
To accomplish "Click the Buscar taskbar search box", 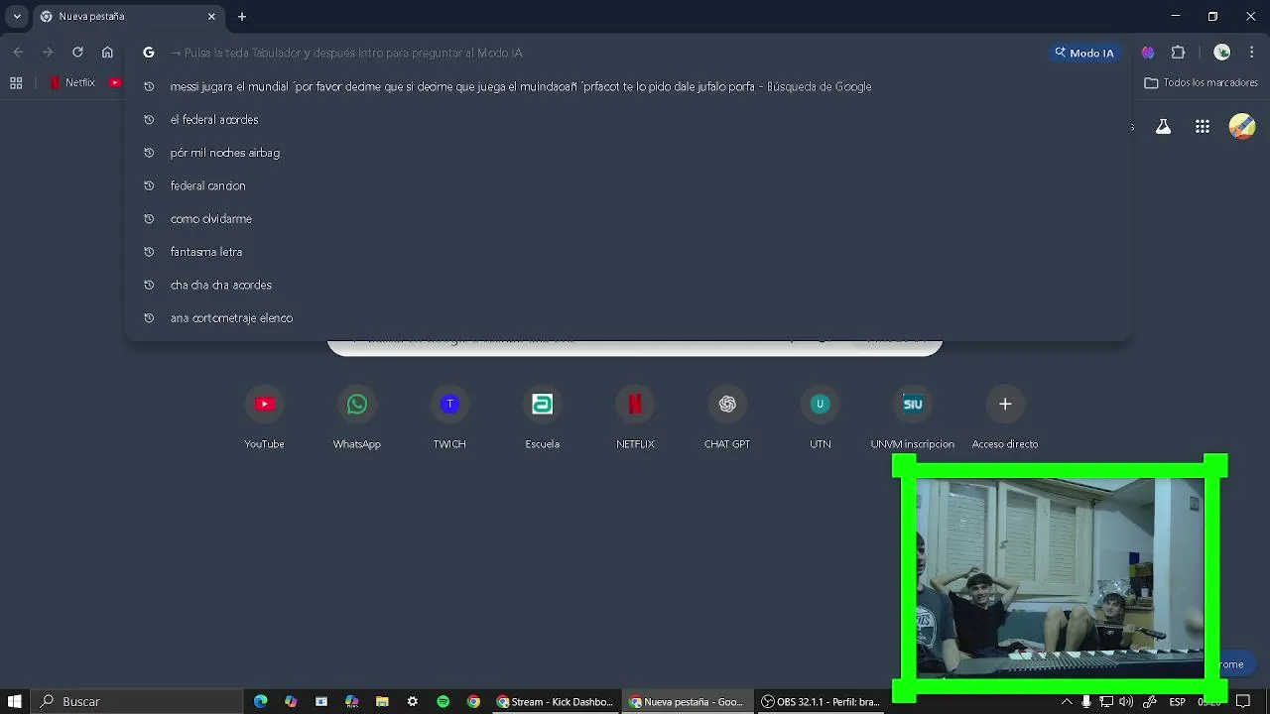I will [x=137, y=701].
